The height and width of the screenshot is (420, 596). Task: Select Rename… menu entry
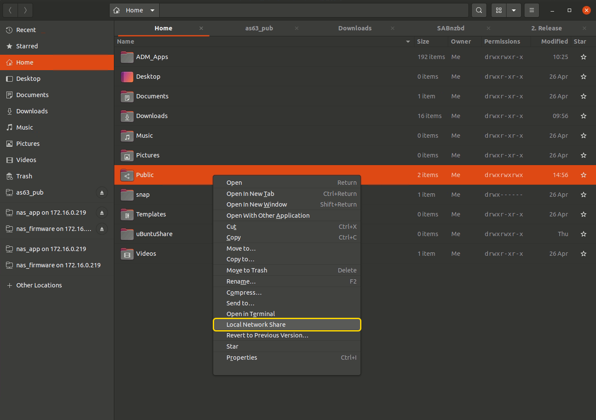pos(287,281)
